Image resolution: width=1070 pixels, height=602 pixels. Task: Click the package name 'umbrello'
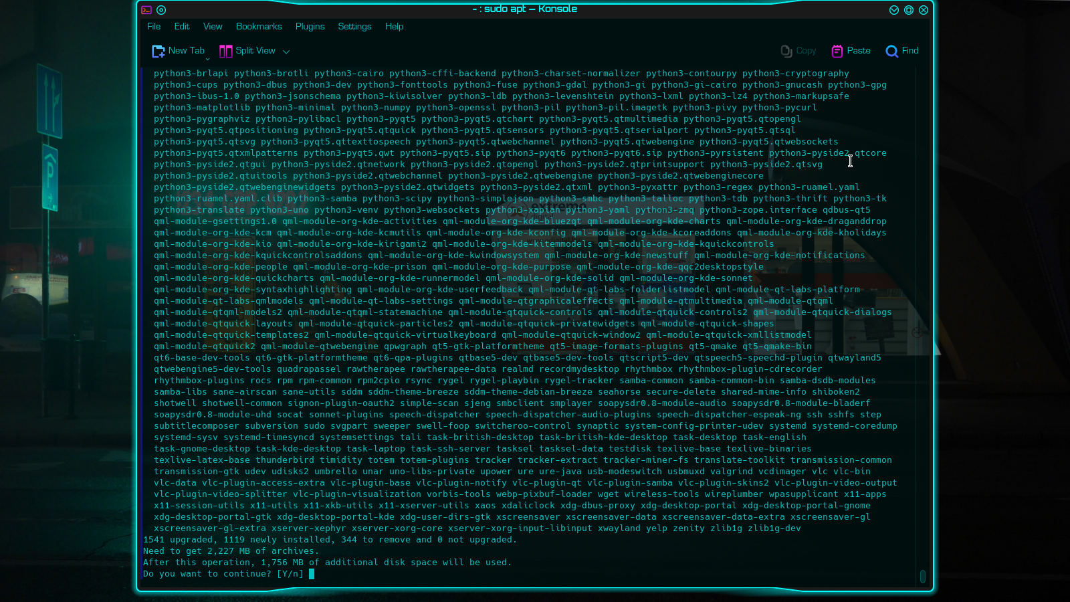pos(336,472)
